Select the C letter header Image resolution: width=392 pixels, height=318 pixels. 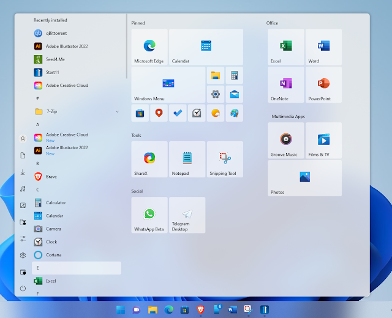point(77,190)
